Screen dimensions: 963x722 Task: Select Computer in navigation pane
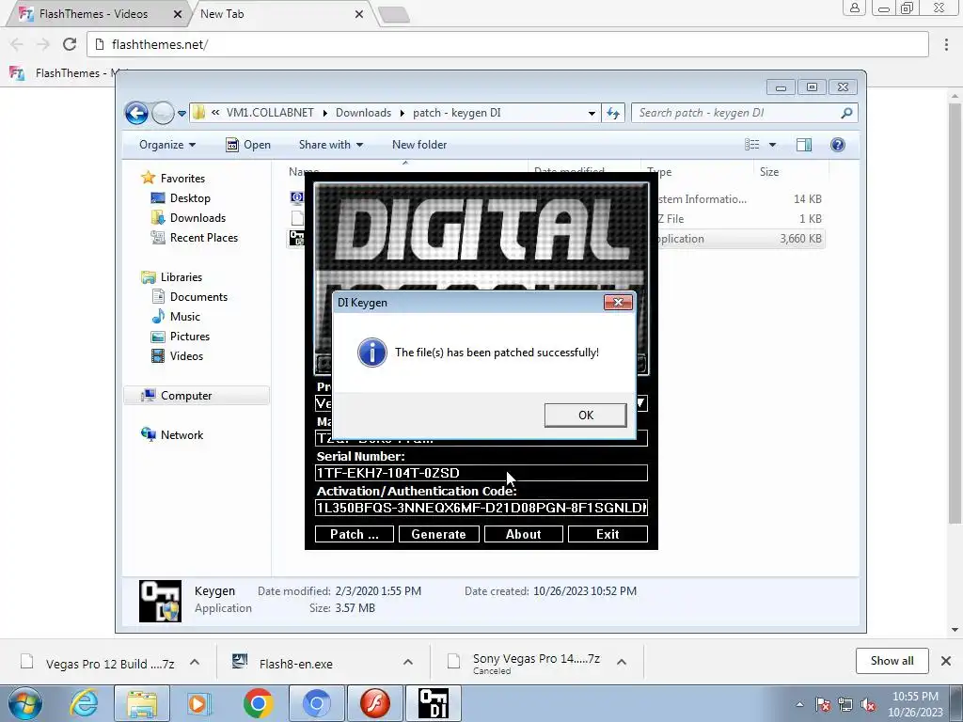186,396
